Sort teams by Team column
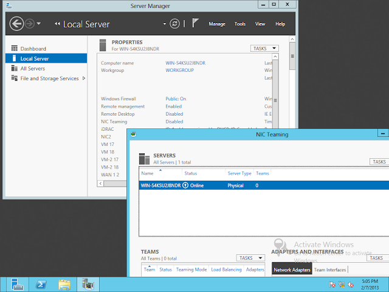This screenshot has height=292, width=389. pyautogui.click(x=150, y=269)
